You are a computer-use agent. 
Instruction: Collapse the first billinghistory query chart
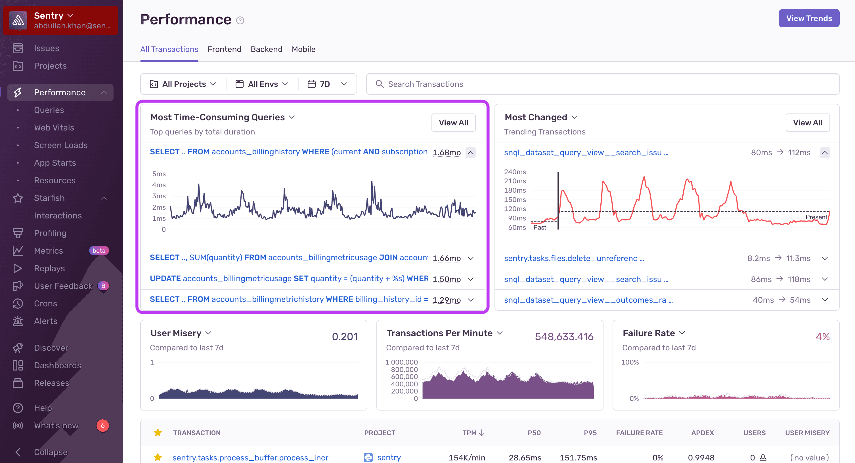click(x=471, y=153)
